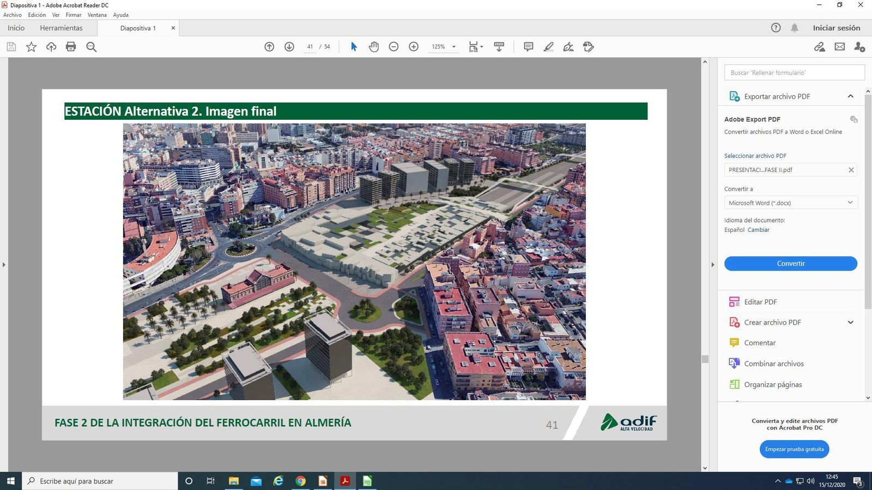Open the sticky note comment tool

click(x=528, y=47)
